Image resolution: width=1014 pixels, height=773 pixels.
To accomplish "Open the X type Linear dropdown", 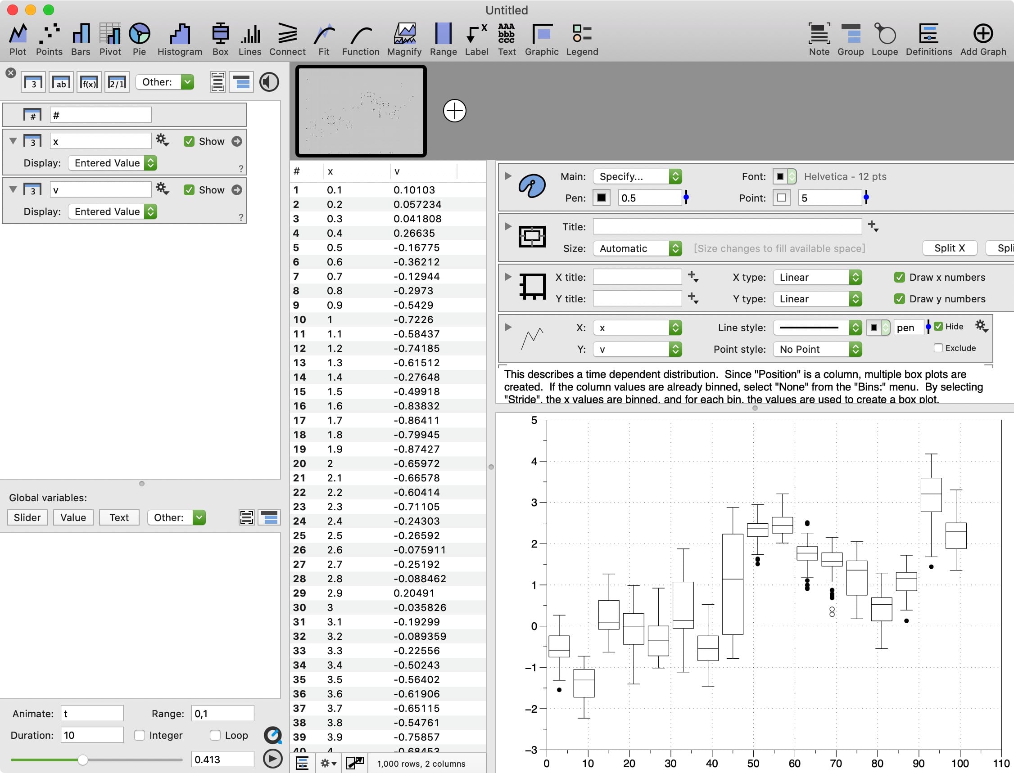I will 817,276.
